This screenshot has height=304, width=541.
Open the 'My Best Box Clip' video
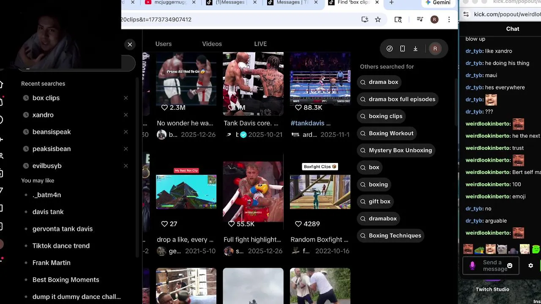[x=186, y=192]
